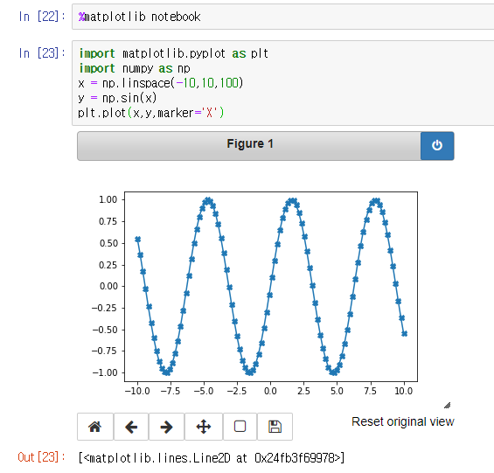Screen dimensions: 494x473
Task: Click the last plotted marker at x=10
Action: [405, 333]
